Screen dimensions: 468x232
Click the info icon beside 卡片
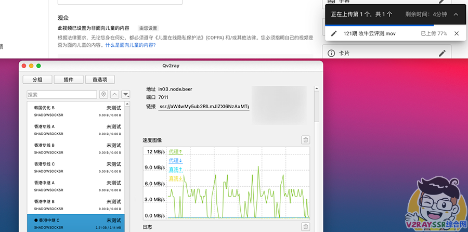point(331,53)
